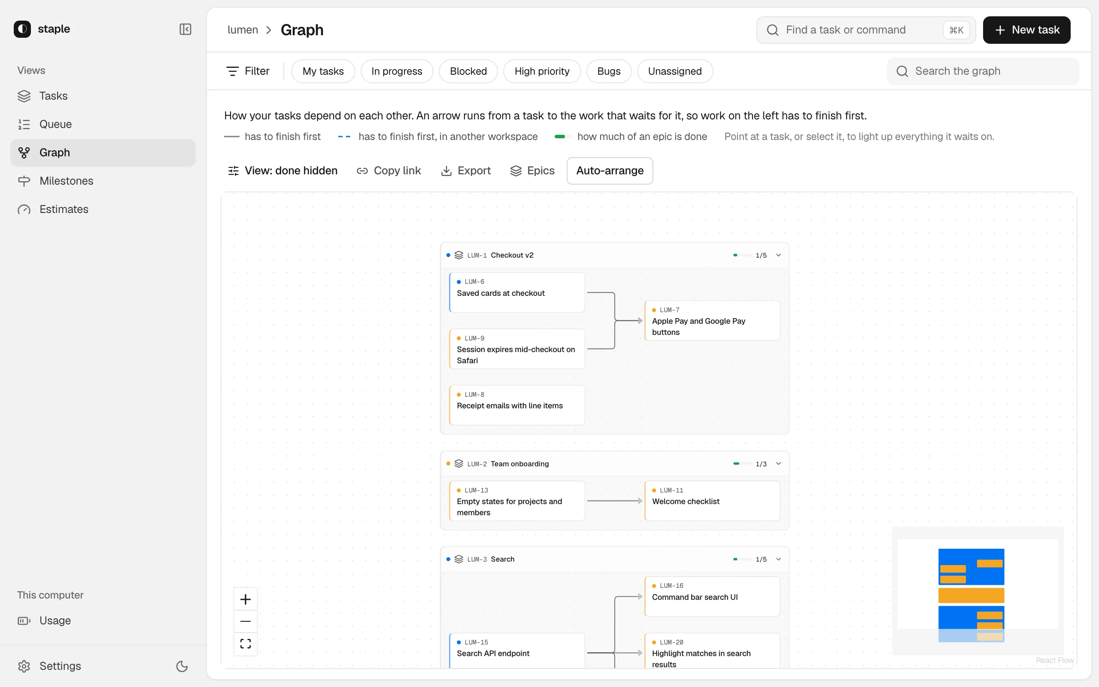Image resolution: width=1099 pixels, height=687 pixels.
Task: Toggle the Blocked filter chip
Action: (x=468, y=71)
